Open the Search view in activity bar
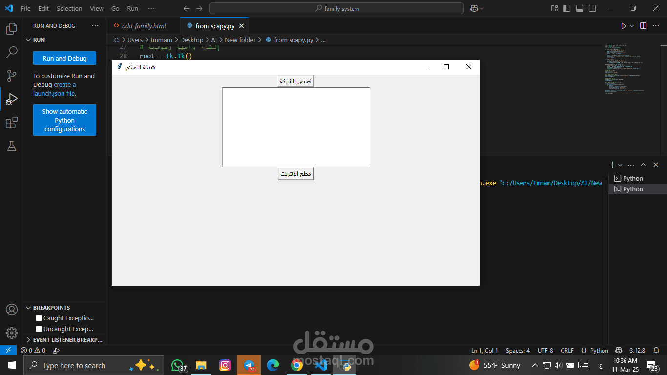 [x=11, y=52]
